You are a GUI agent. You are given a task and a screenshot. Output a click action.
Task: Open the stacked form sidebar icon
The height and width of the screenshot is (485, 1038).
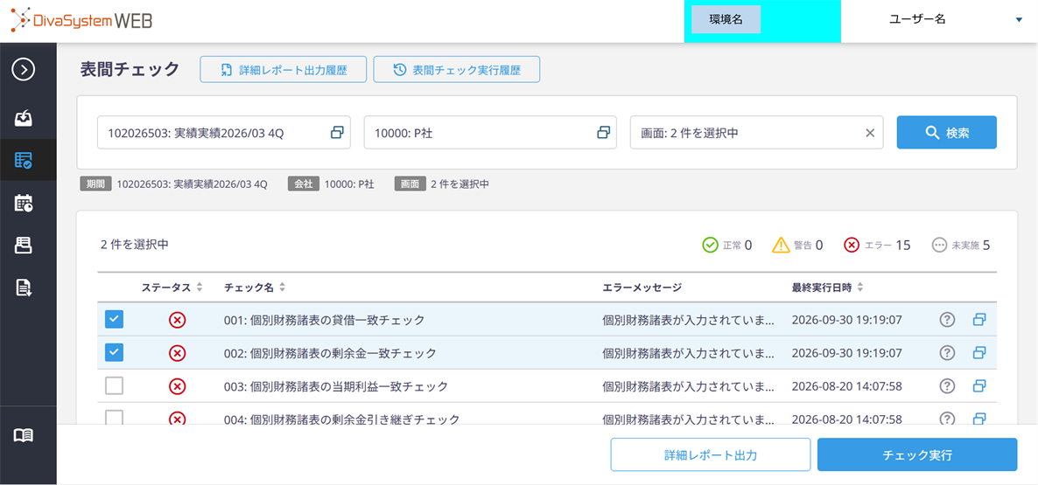[24, 246]
